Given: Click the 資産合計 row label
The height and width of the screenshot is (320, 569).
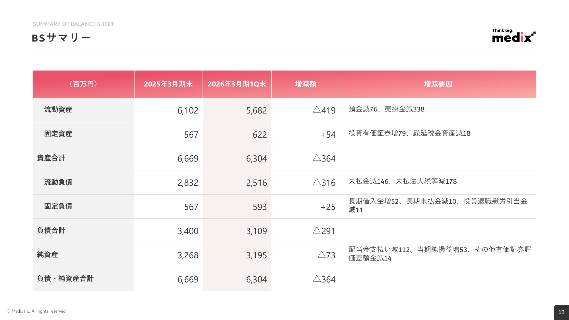Looking at the screenshot, I should (51, 158).
